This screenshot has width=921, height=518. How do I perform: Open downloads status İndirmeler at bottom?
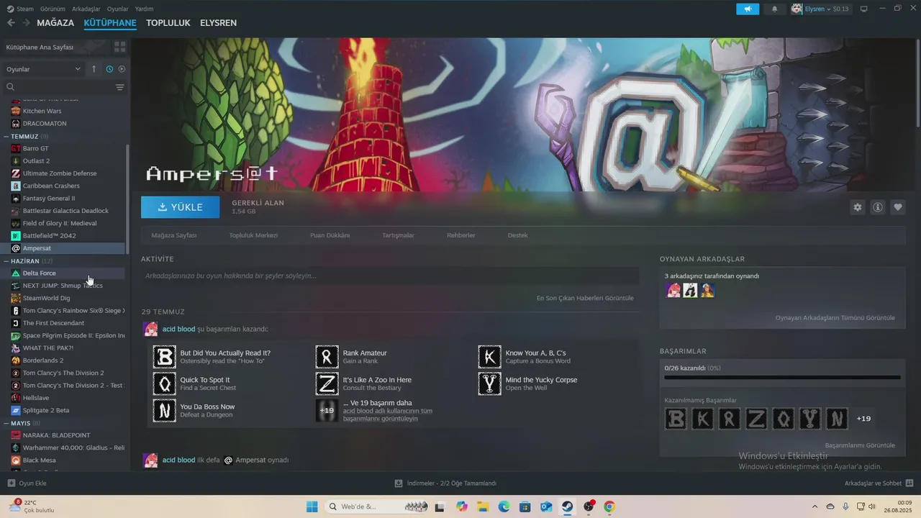pyautogui.click(x=446, y=483)
